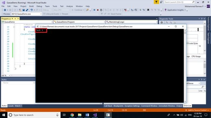Click the decrease indent toolbar icon
Viewport: 211px width, 118px height.
coord(140,10)
